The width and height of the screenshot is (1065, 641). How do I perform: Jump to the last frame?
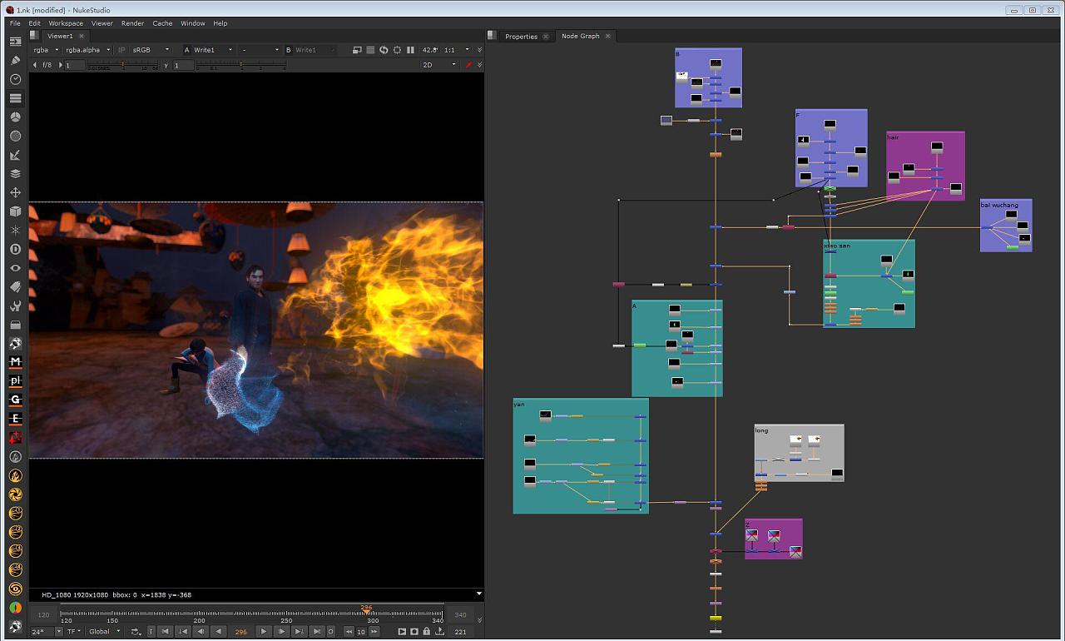point(317,632)
